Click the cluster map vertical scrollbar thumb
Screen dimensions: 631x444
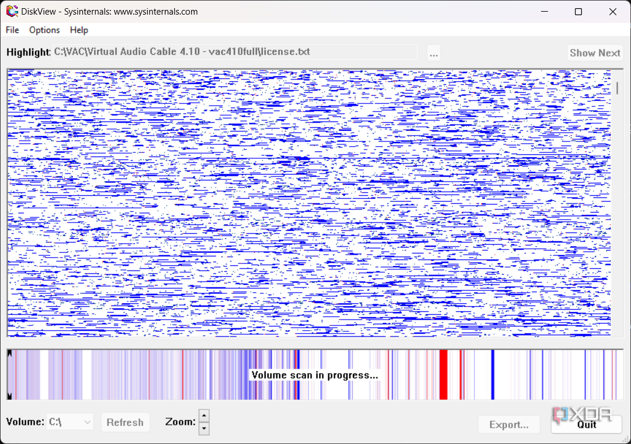point(618,88)
